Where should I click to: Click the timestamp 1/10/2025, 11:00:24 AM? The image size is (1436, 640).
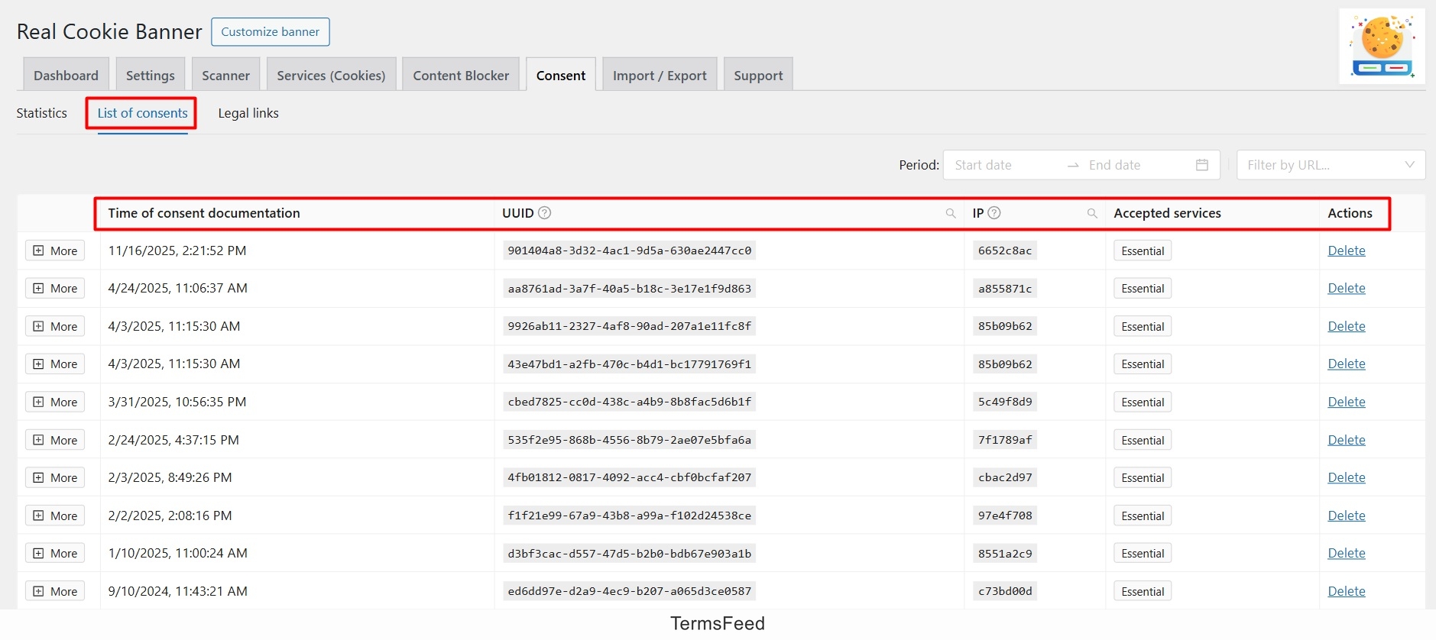click(x=177, y=553)
